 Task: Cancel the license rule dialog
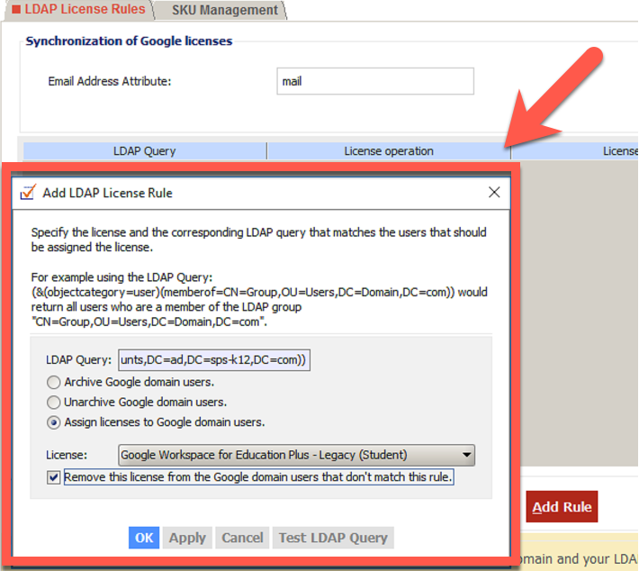pyautogui.click(x=242, y=538)
